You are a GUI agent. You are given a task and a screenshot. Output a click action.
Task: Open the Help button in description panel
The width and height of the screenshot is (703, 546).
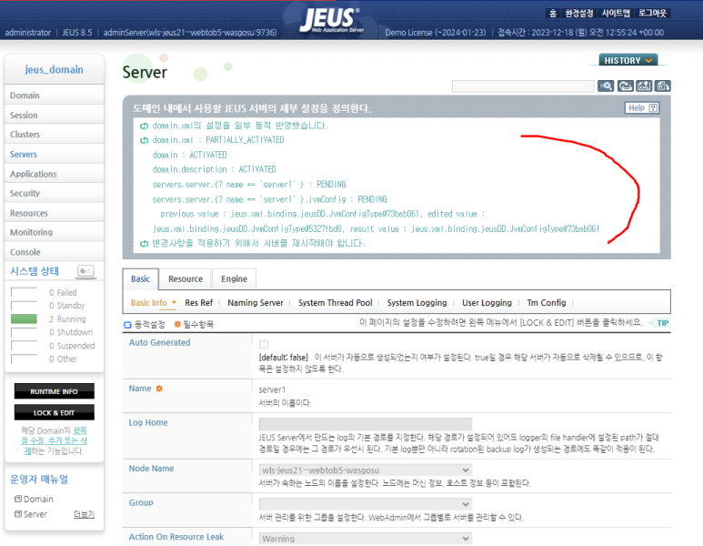coord(642,107)
